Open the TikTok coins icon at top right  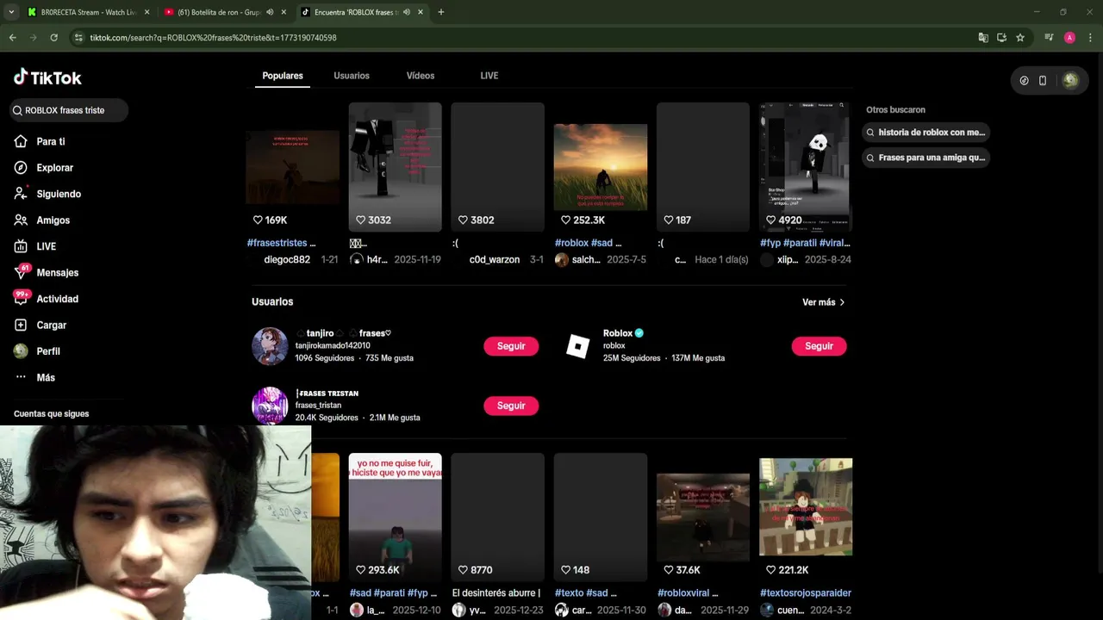click(x=1024, y=80)
